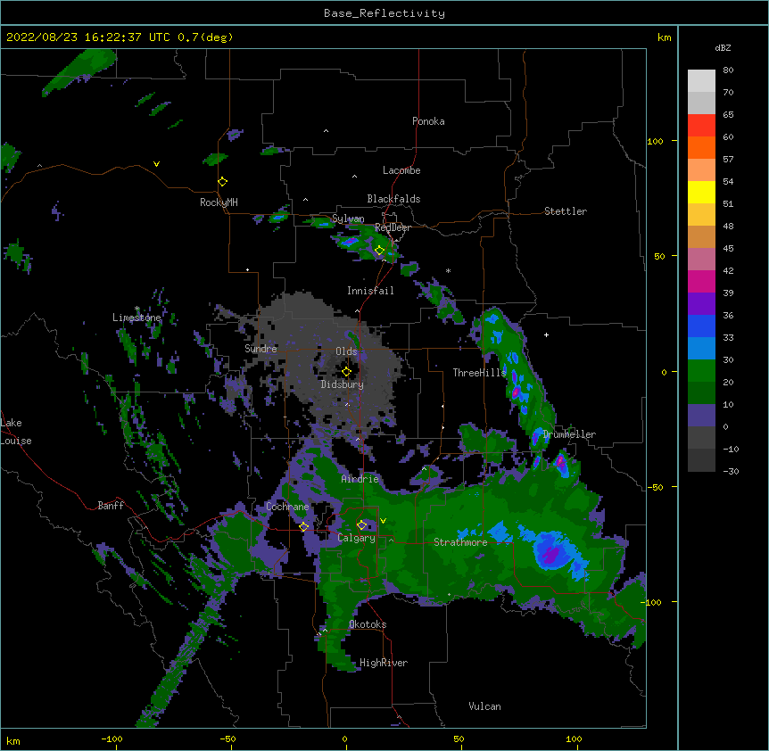Click the Airdrie label

click(360, 479)
